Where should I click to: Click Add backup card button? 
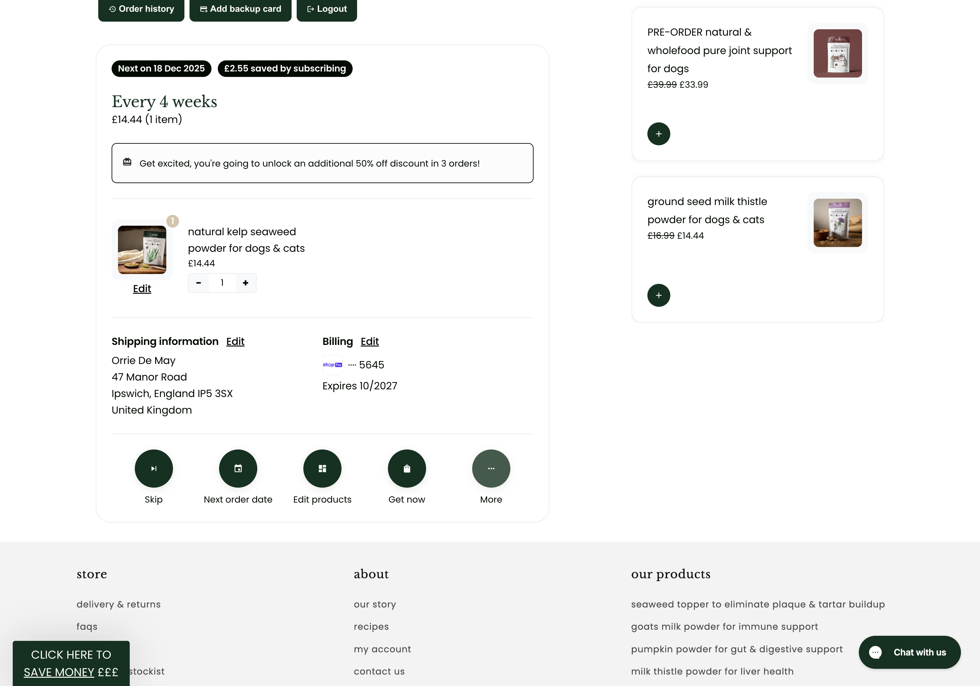(240, 9)
